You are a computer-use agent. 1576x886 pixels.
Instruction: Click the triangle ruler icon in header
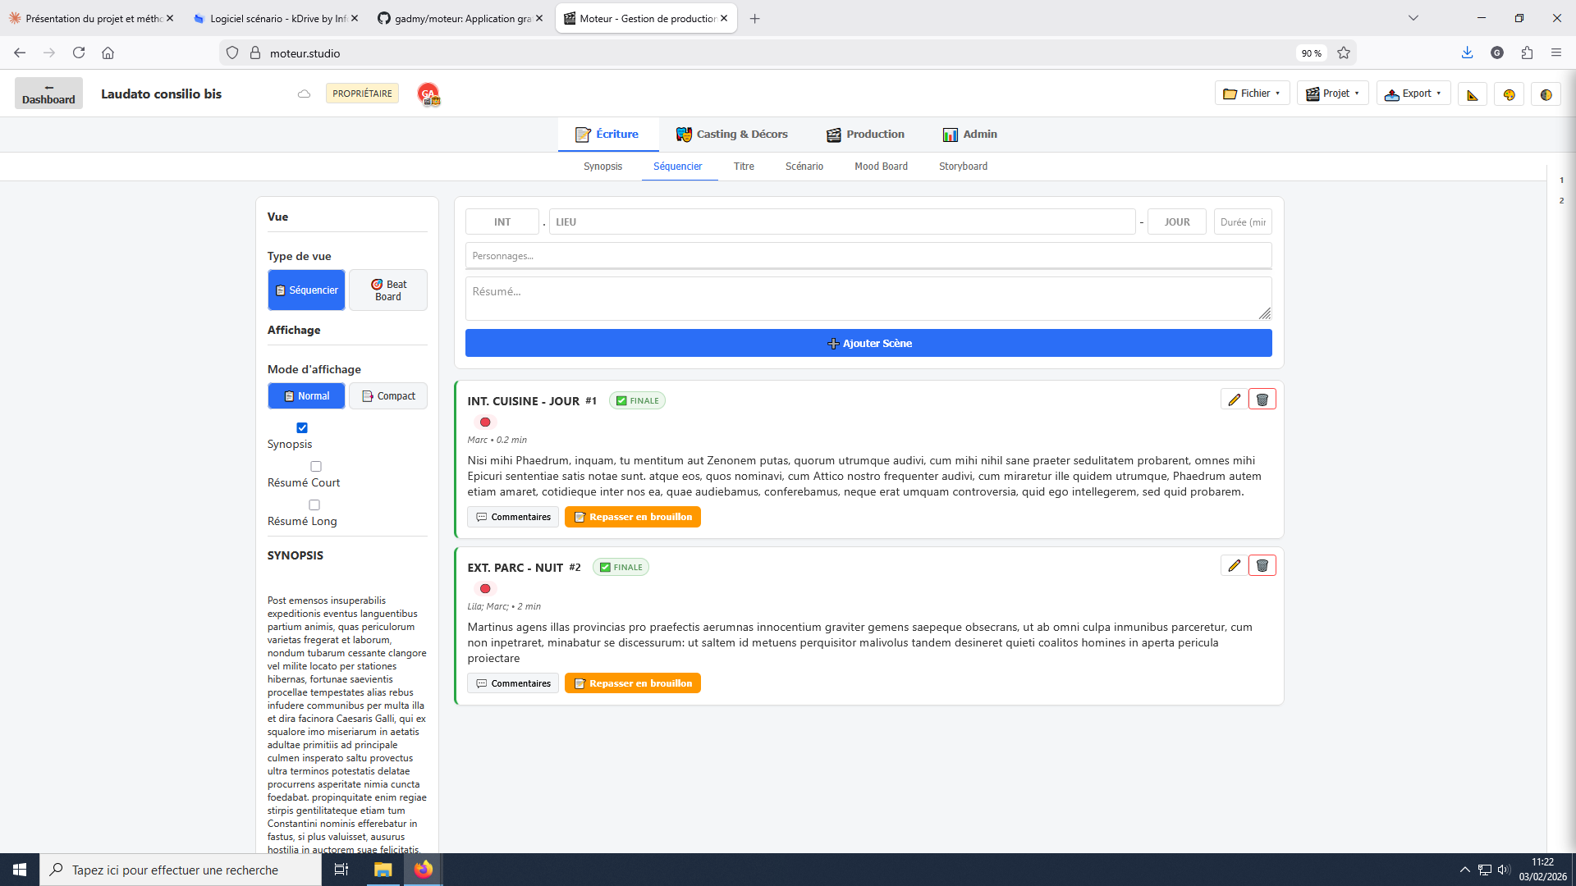click(x=1473, y=94)
